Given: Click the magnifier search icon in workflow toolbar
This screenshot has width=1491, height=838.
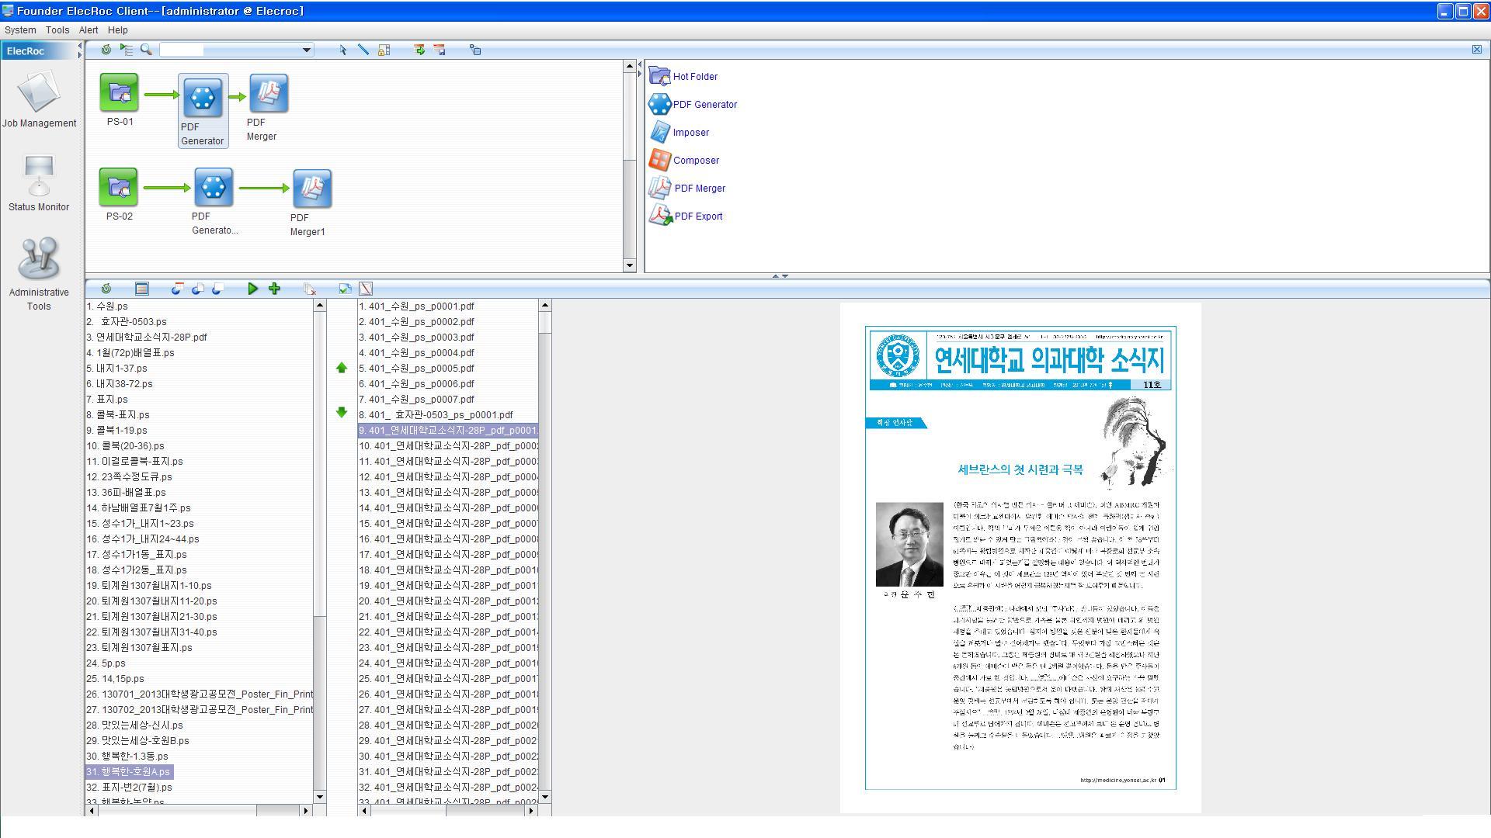Looking at the screenshot, I should pos(146,50).
